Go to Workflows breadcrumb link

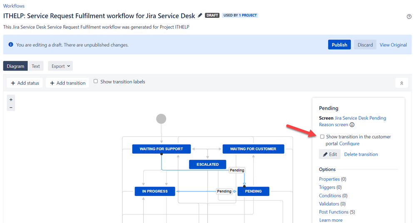point(14,6)
